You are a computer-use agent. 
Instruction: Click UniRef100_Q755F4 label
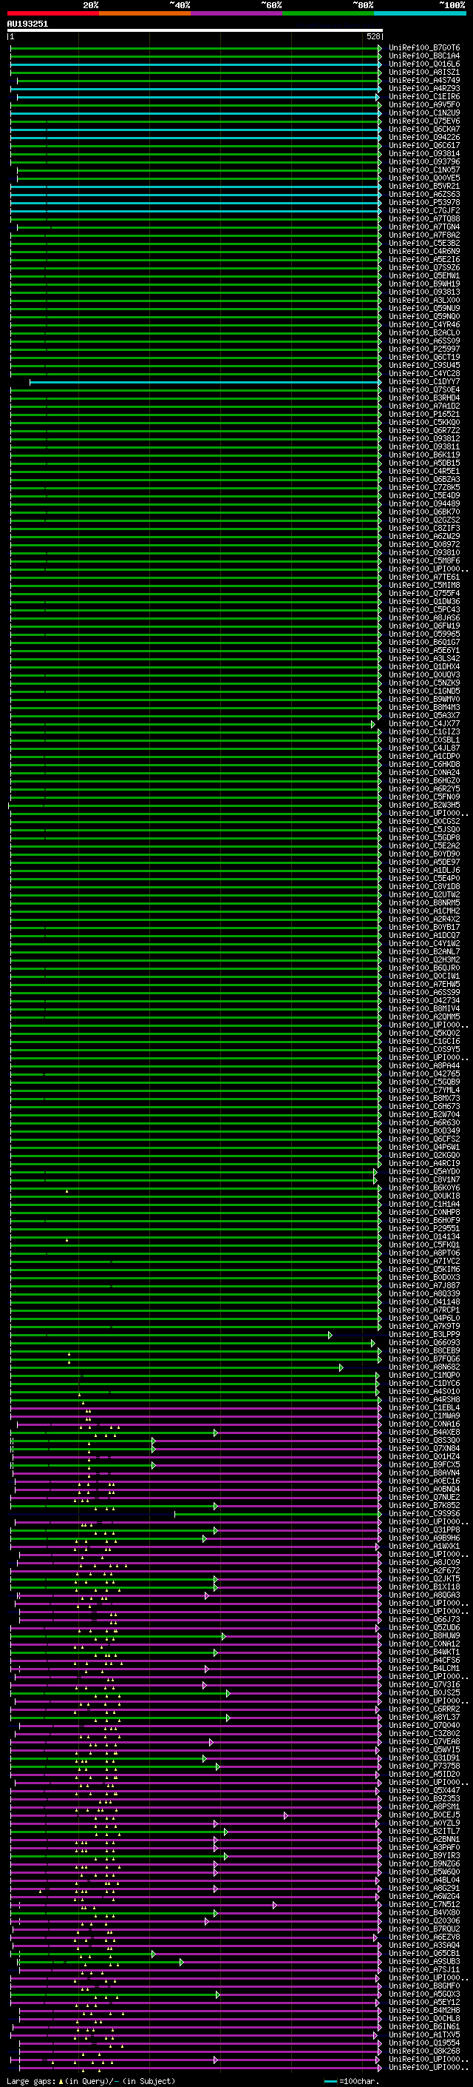(x=424, y=594)
